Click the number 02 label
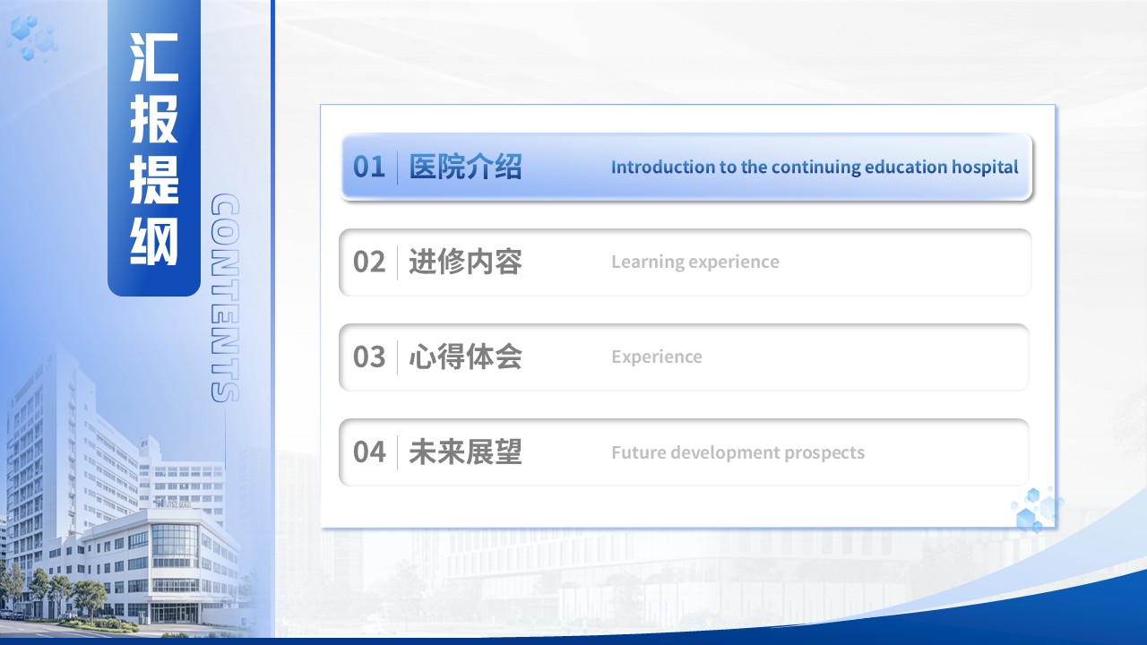1147x645 pixels. [369, 262]
